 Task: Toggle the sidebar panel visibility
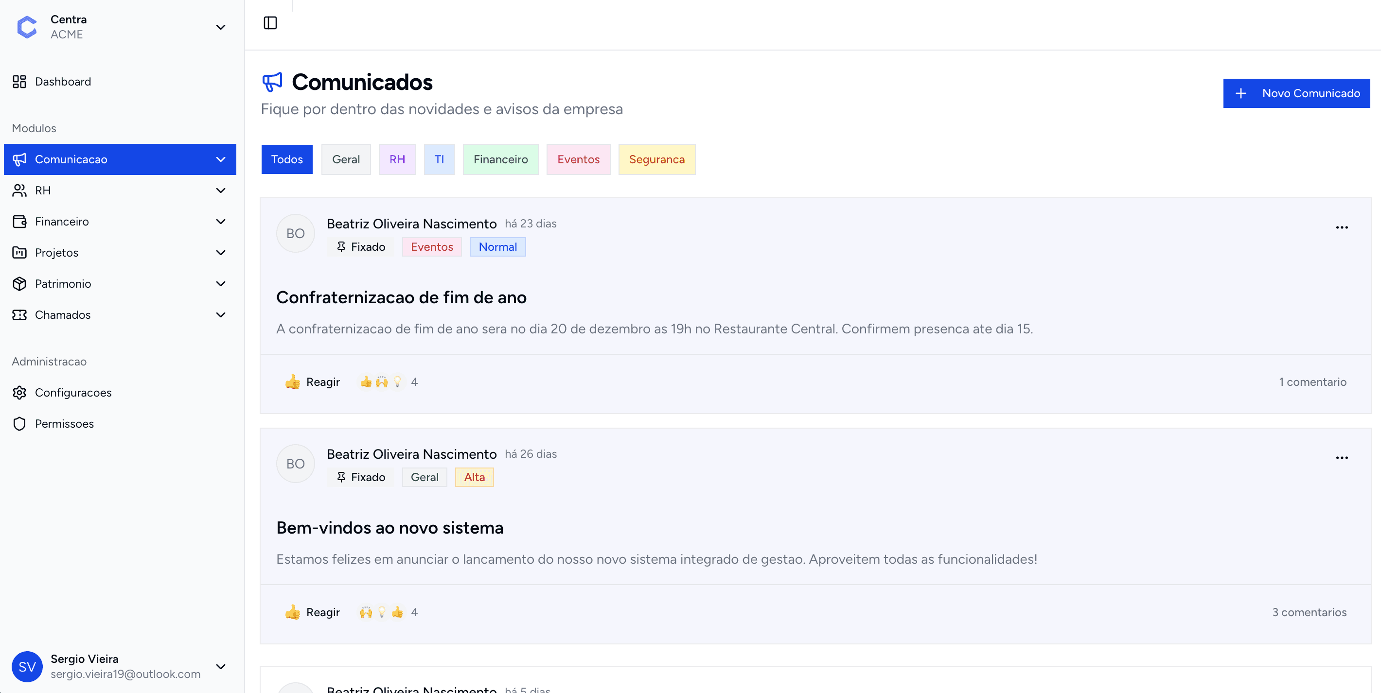(x=271, y=23)
